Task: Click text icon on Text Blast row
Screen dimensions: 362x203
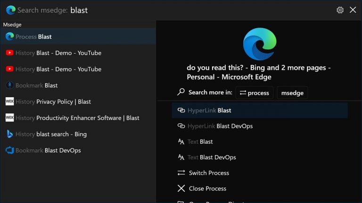Action: tap(181, 141)
